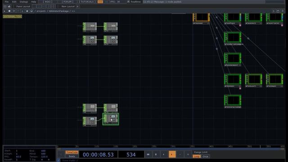Click the reverse play button
288x162 pixels.
[x=164, y=154]
